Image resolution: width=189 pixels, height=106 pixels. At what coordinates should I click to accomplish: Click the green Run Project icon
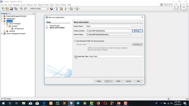click(x=66, y=9)
